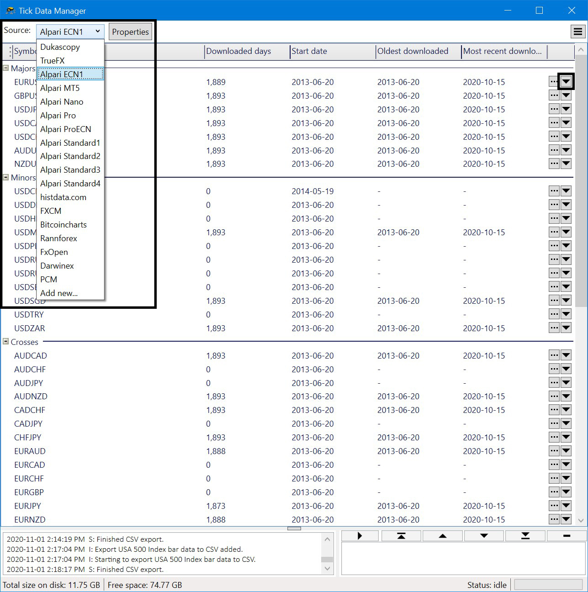Click the ellipsis button on the AUDJPY row
Image resolution: width=588 pixels, height=592 pixels.
click(554, 383)
